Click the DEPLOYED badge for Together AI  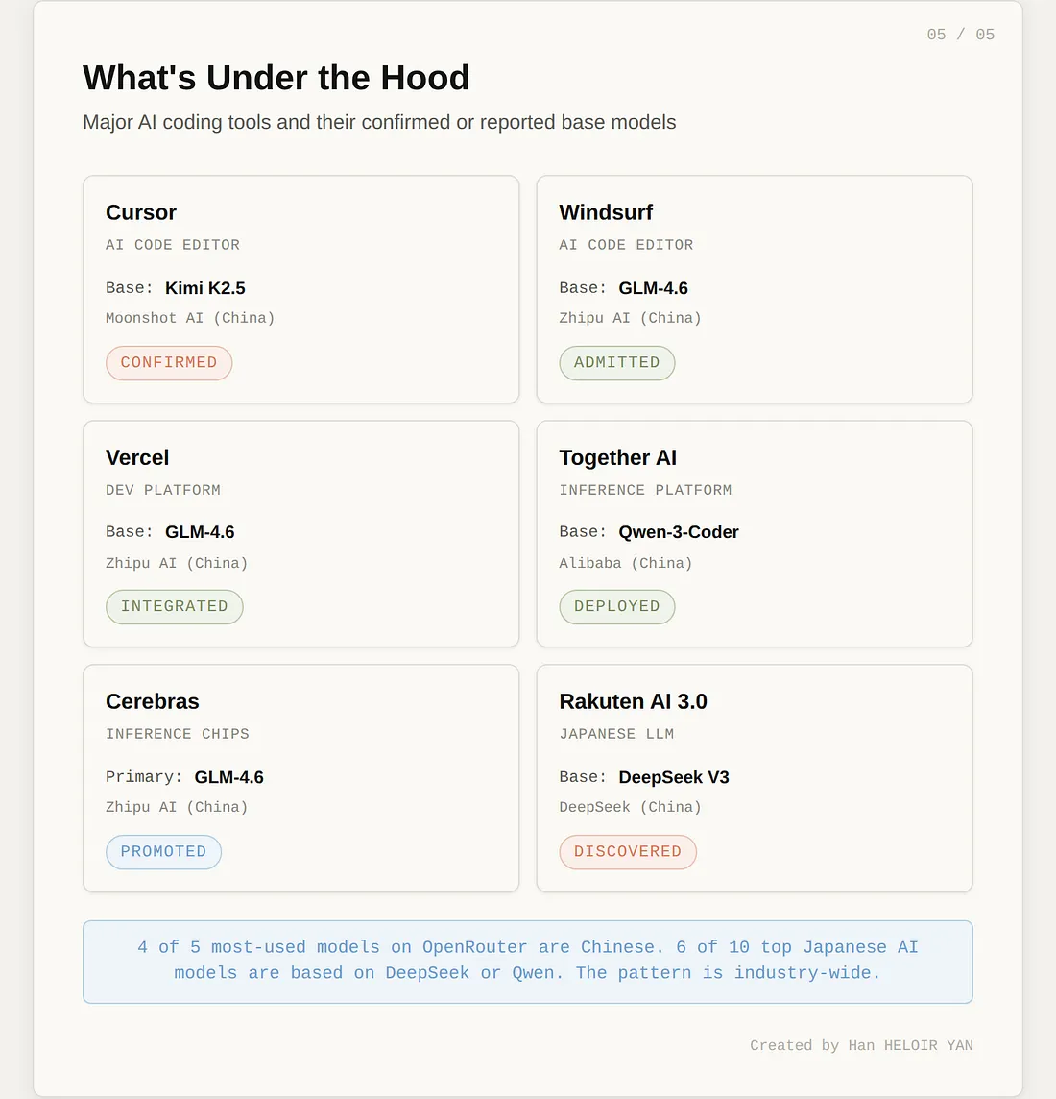(617, 607)
